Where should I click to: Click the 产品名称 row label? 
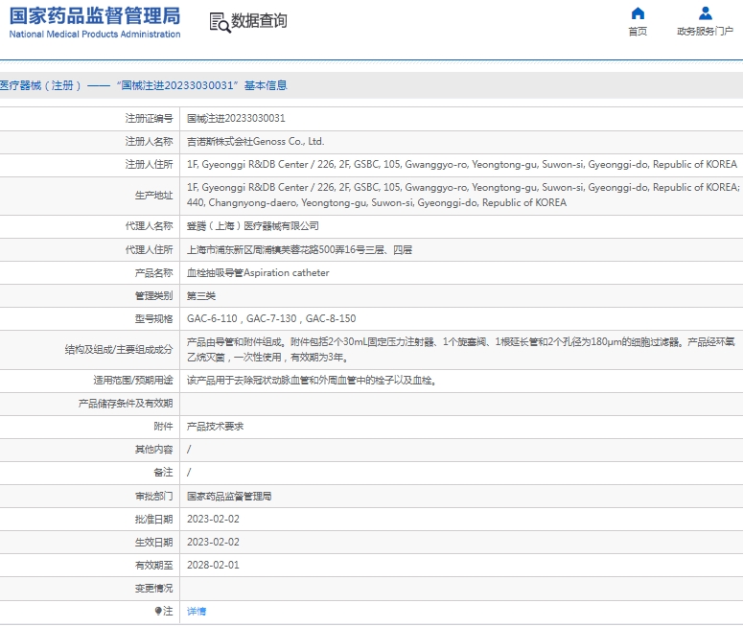coord(153,273)
